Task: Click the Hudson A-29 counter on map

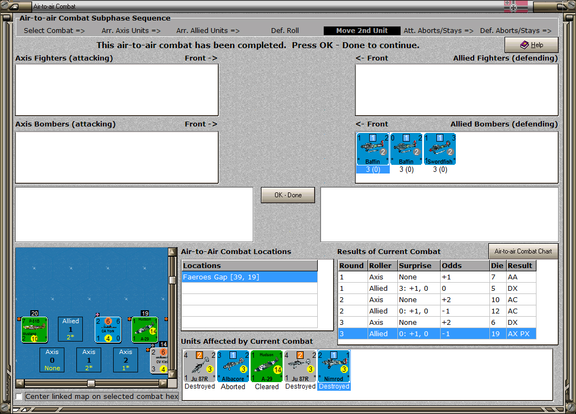Action: point(145,330)
